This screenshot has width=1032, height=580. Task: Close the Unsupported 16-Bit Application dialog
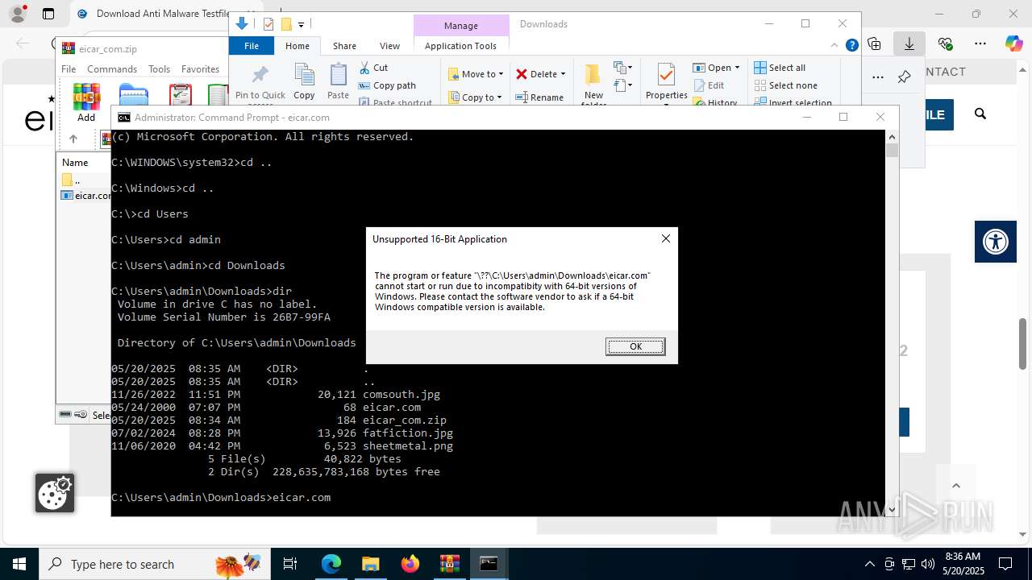(666, 238)
